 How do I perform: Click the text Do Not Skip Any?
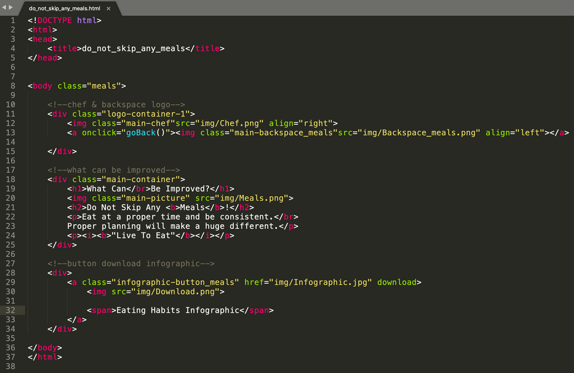pyautogui.click(x=124, y=207)
